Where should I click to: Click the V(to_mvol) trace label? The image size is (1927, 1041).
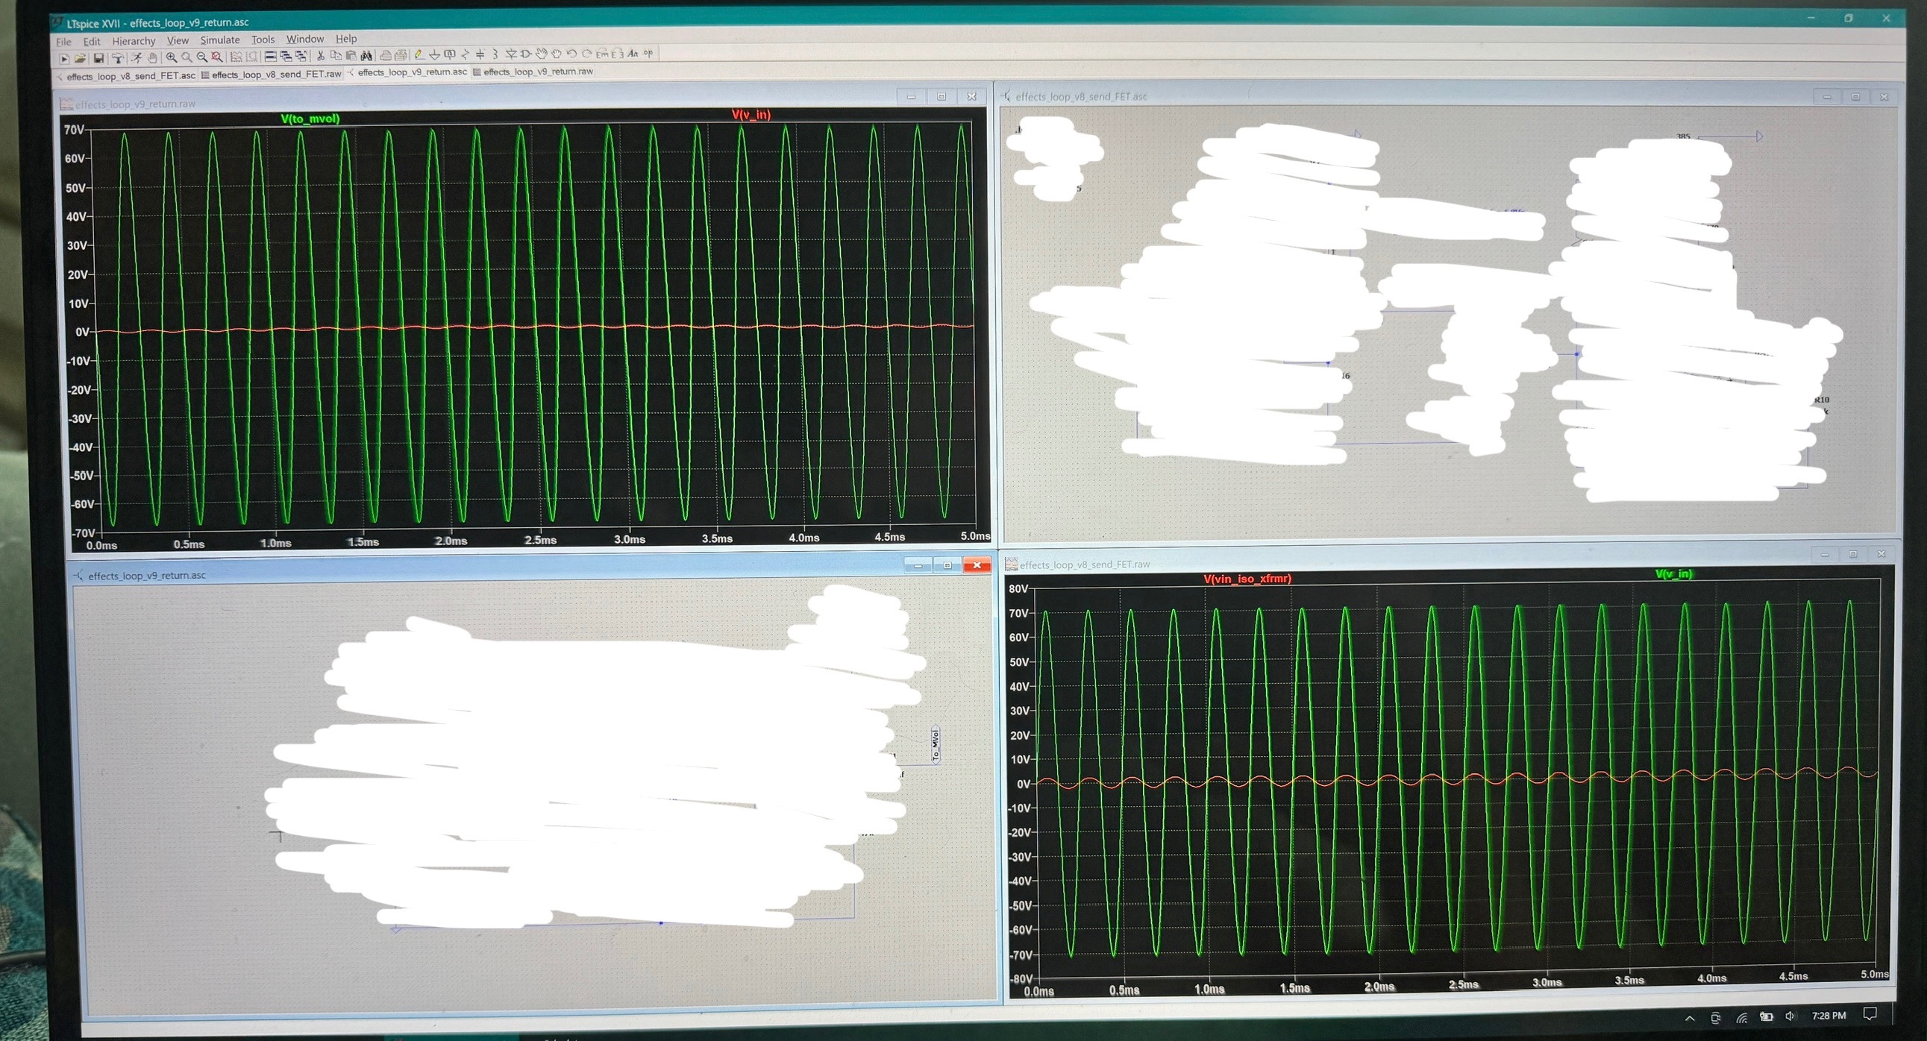pyautogui.click(x=310, y=119)
